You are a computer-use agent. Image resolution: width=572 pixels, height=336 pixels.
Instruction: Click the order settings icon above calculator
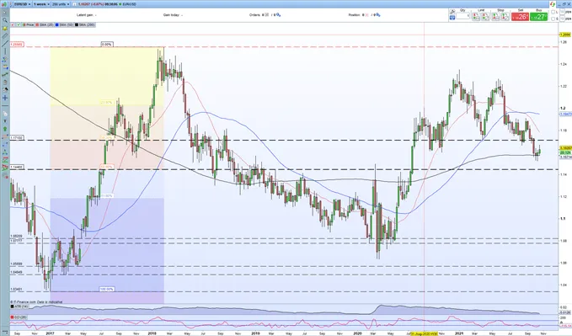pos(452,12)
